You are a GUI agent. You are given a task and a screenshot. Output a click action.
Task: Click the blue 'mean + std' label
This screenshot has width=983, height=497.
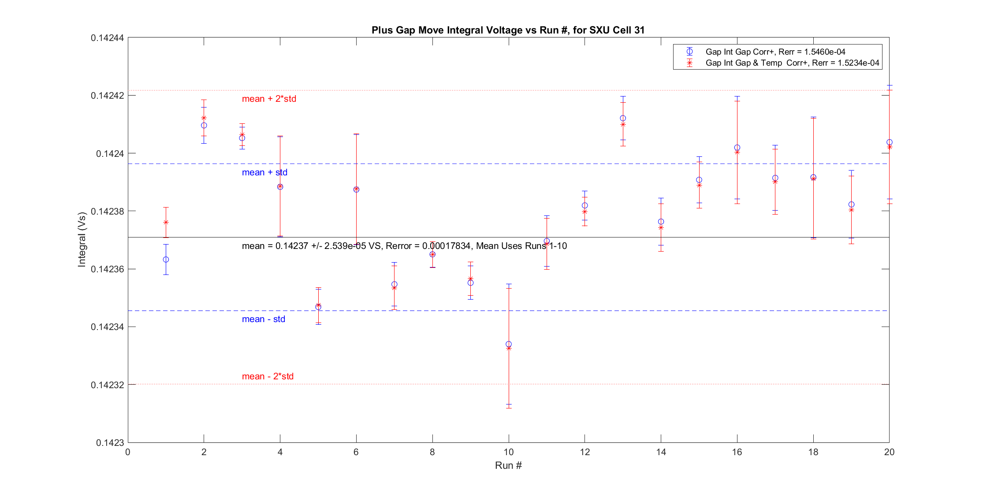[264, 172]
